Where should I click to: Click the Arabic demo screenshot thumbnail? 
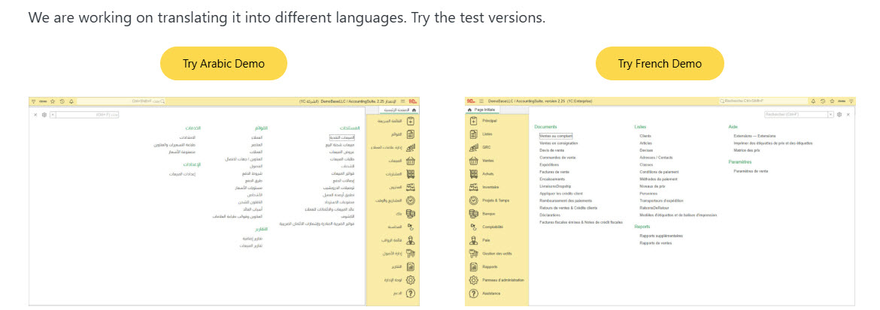(224, 201)
